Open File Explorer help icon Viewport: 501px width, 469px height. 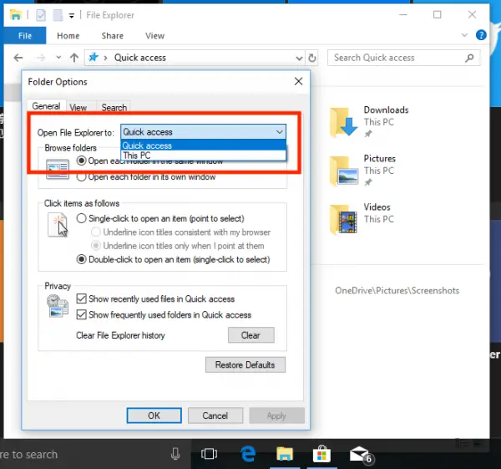[x=481, y=35]
